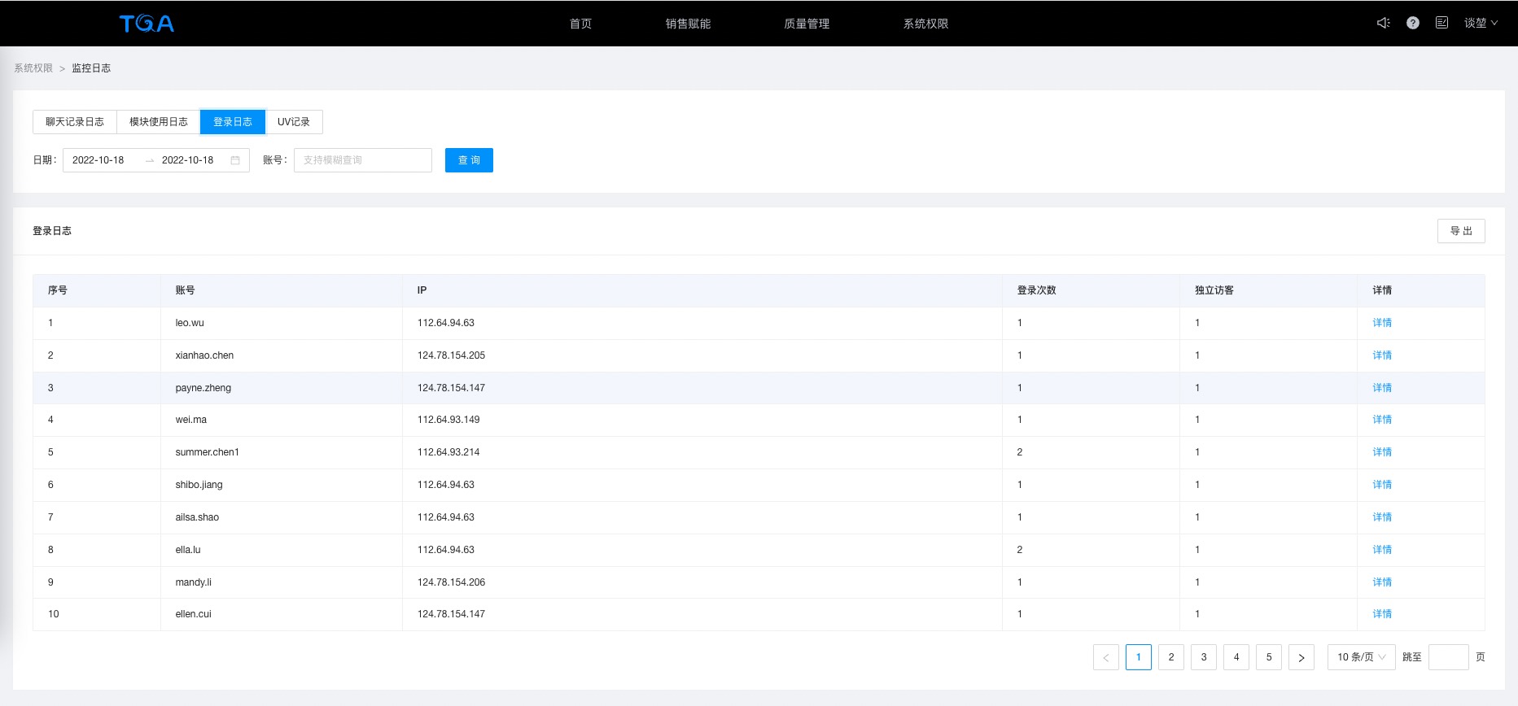Screen dimensions: 1518x706
Task: Select page 1 in pagination
Action: tap(1139, 657)
